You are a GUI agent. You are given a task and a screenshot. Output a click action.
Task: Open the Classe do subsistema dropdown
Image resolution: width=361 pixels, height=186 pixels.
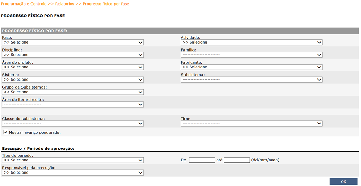pyautogui.click(x=73, y=123)
